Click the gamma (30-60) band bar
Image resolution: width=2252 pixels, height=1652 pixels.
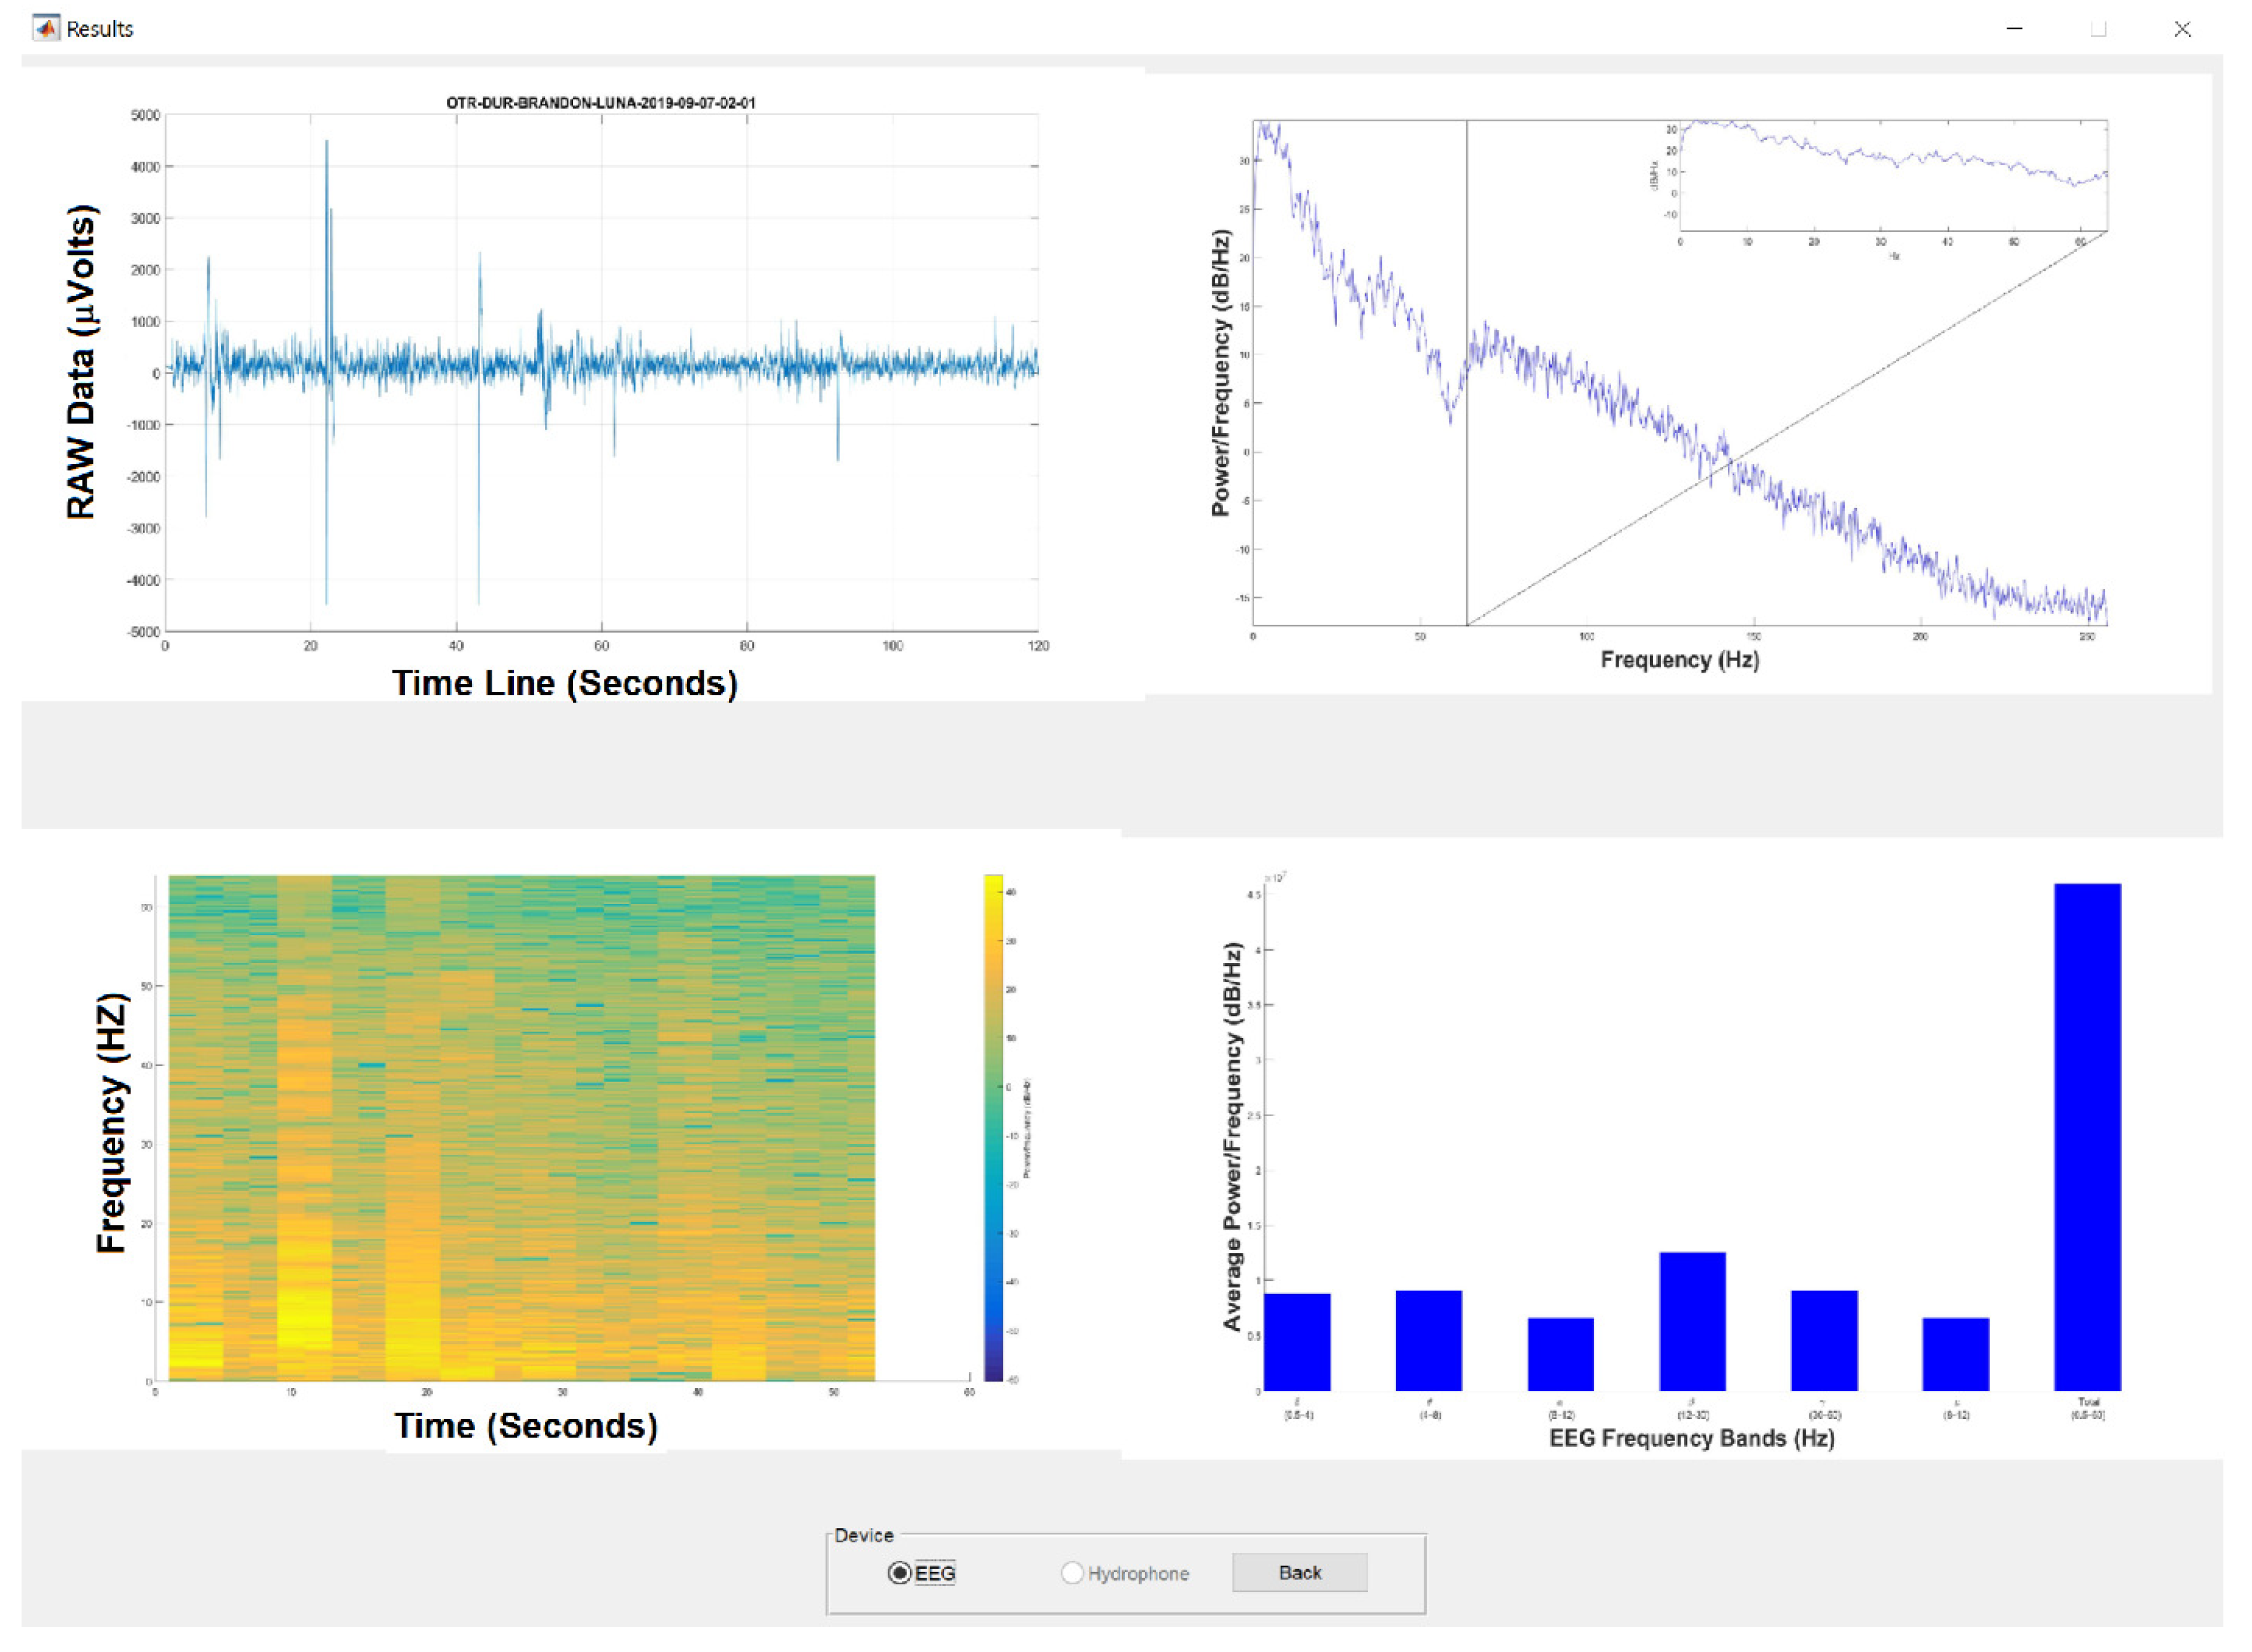click(x=1824, y=1340)
